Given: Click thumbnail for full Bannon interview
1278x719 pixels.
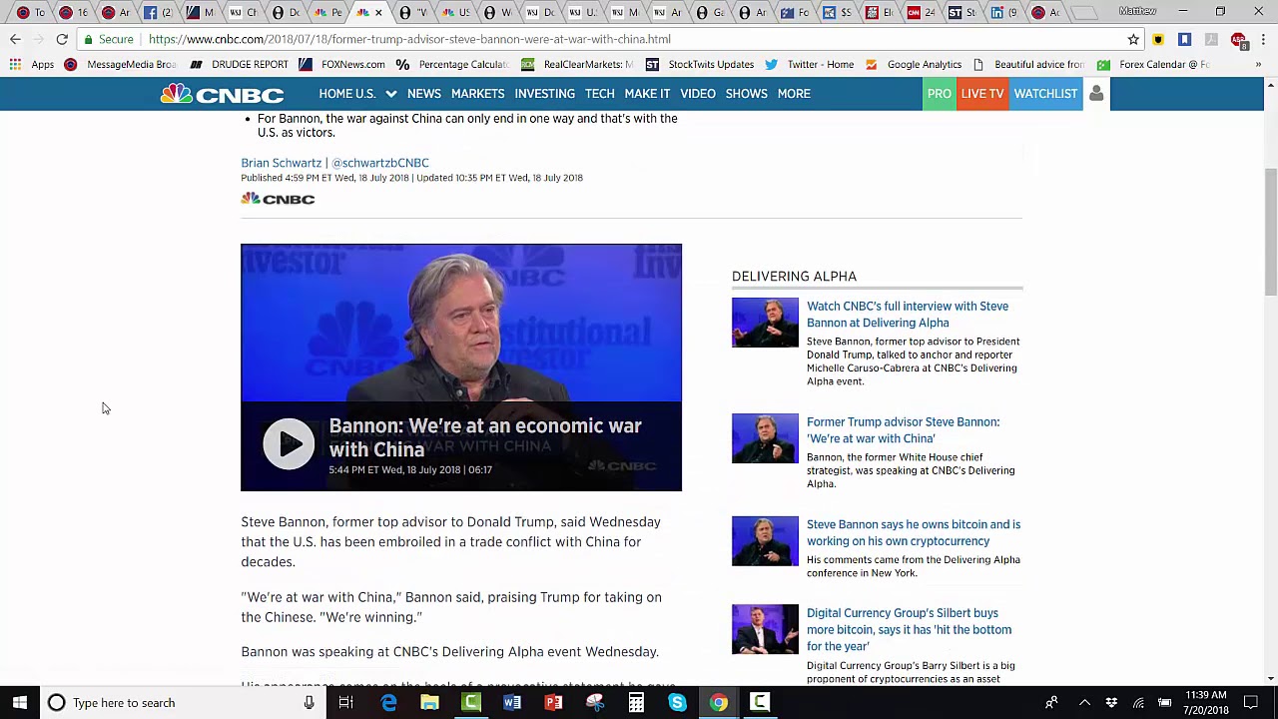Looking at the screenshot, I should pyautogui.click(x=765, y=323).
